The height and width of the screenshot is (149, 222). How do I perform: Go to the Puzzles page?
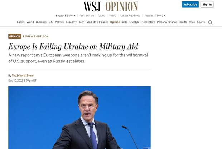(x=149, y=16)
